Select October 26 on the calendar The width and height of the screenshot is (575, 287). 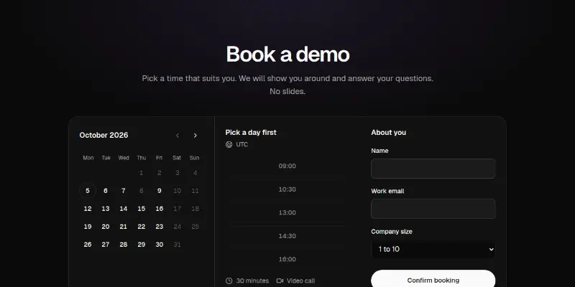88,245
